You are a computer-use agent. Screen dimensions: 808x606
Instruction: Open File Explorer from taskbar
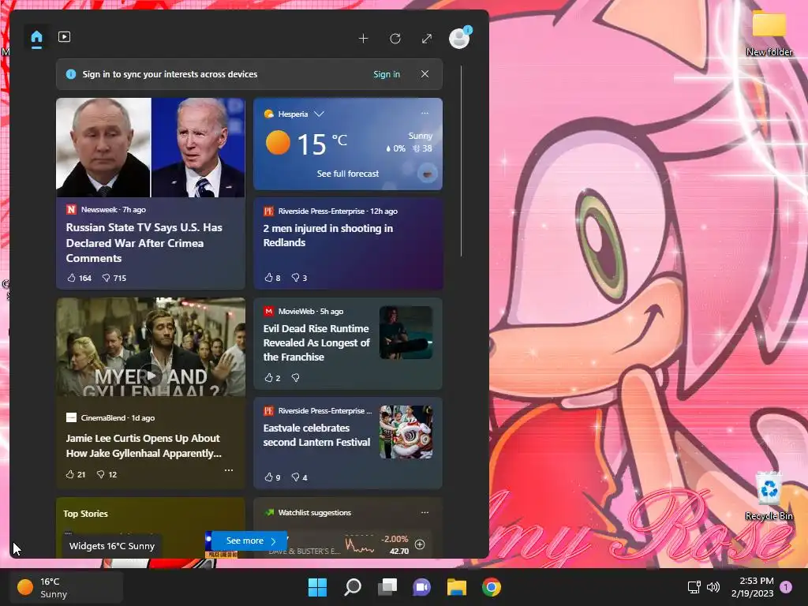point(457,587)
